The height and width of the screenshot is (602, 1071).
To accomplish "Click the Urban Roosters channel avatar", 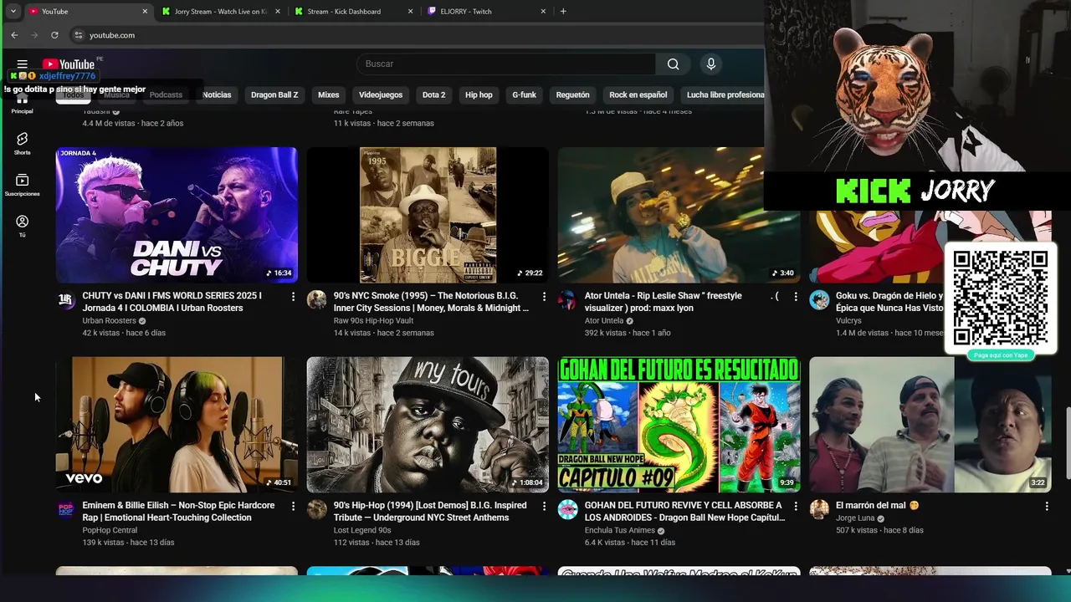I will tap(66, 300).
